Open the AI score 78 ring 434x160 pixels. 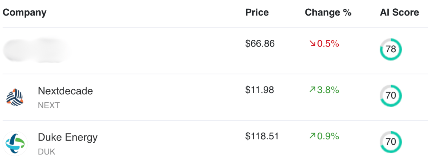(x=391, y=49)
